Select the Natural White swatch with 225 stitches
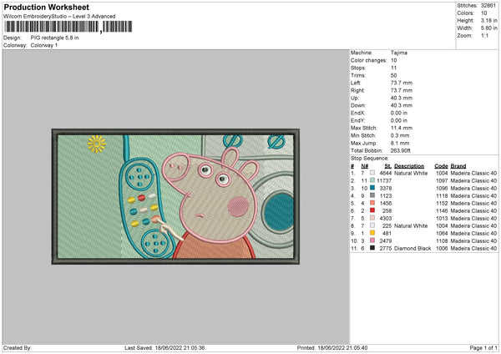The width and height of the screenshot is (501, 354). click(x=372, y=225)
